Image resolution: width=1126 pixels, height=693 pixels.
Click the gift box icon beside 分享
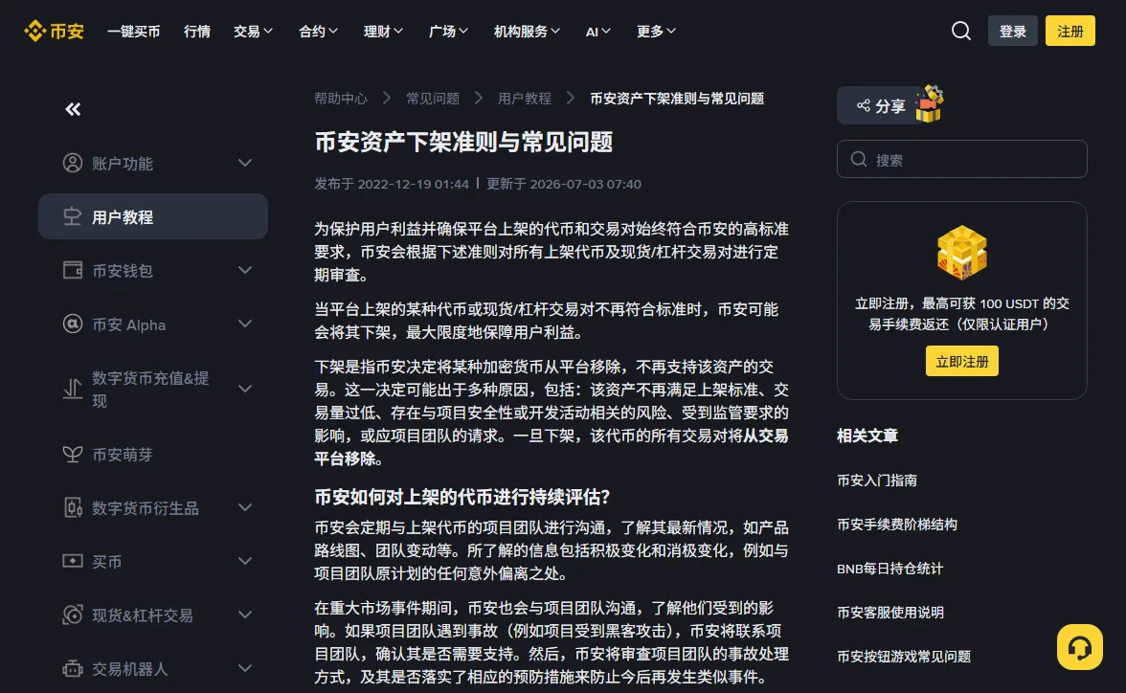929,104
